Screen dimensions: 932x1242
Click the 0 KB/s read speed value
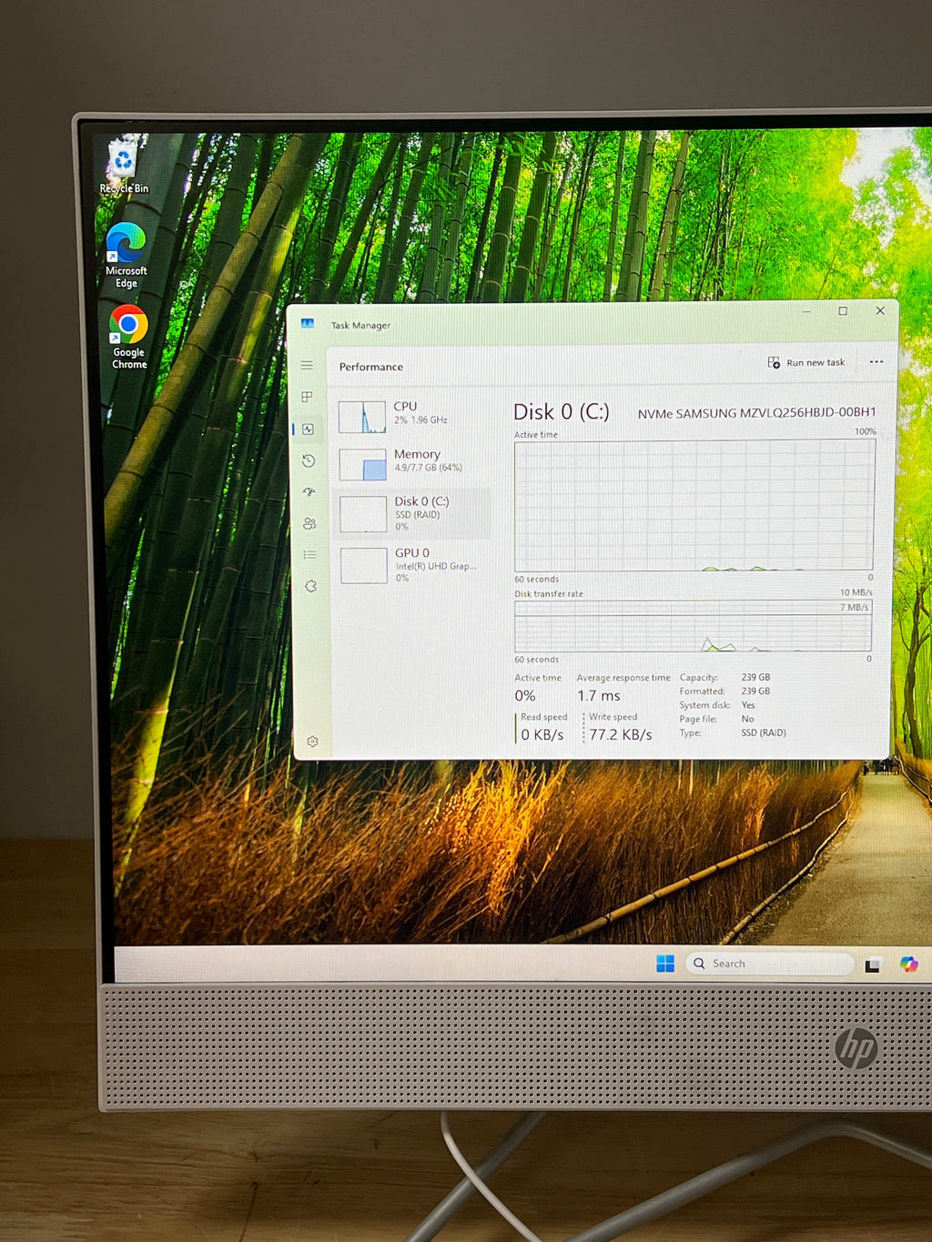click(x=542, y=735)
